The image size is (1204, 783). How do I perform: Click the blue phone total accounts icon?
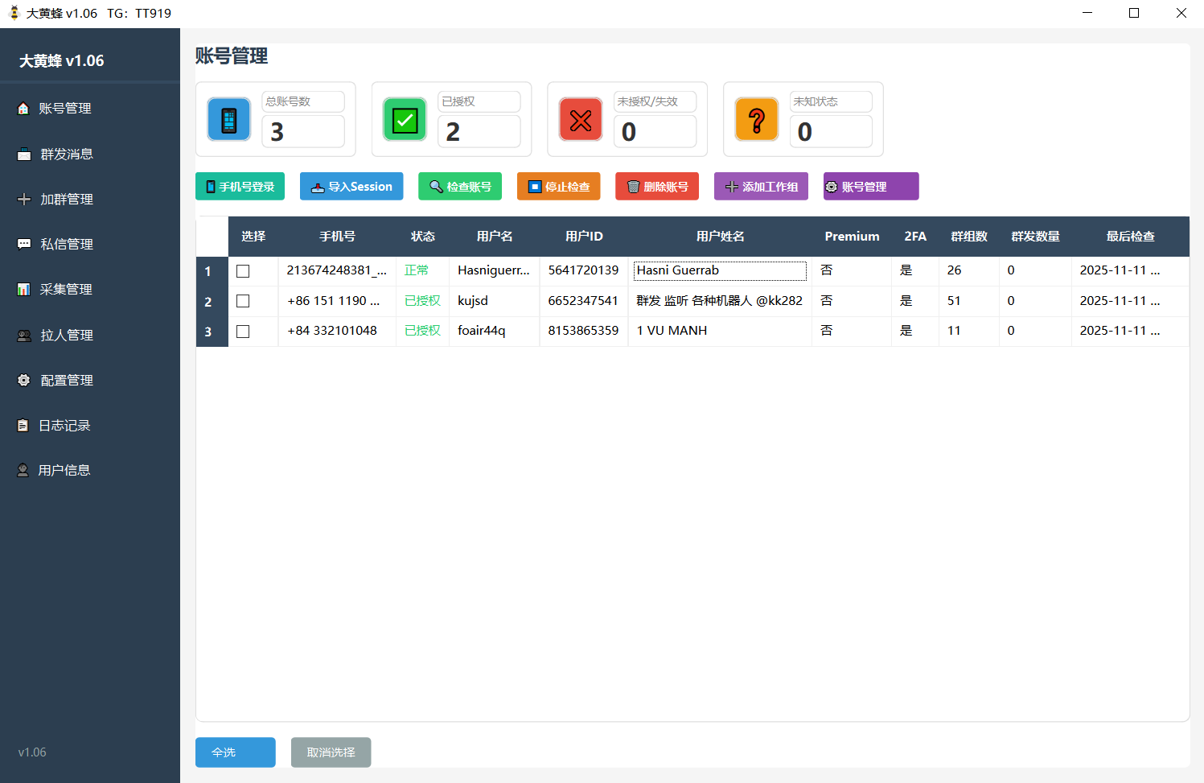tap(229, 120)
